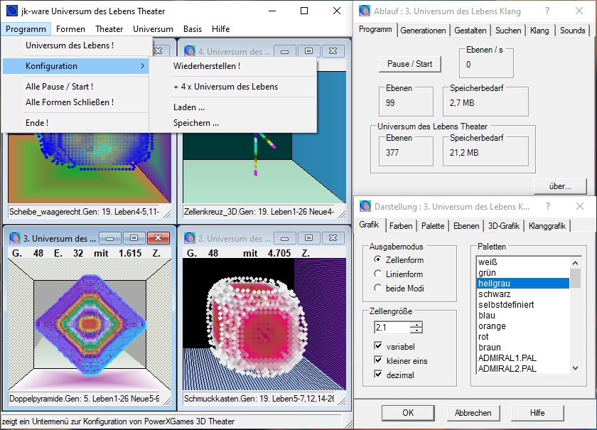
Task: Increase Zellengröße with the up stepper
Action: [417, 325]
